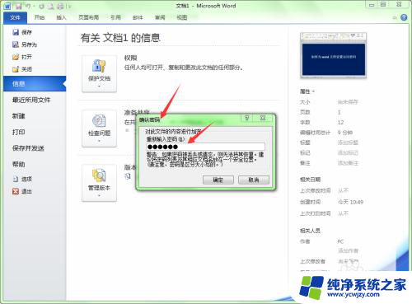Click the Word application icon in title bar
Image resolution: width=412 pixels, height=304 pixels.
[x=7, y=6]
